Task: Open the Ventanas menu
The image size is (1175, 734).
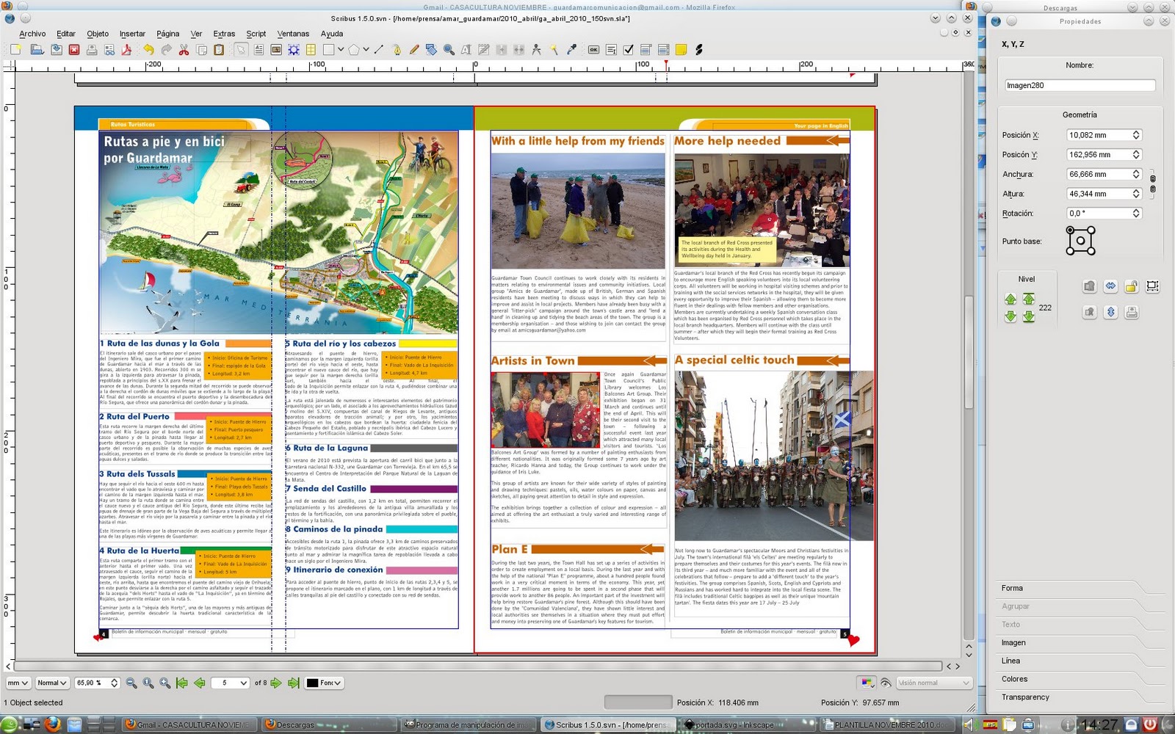Action: [x=293, y=34]
